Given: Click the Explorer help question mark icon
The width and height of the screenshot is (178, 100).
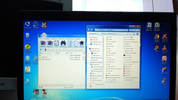Looking at the screenshot, I should tap(137, 34).
